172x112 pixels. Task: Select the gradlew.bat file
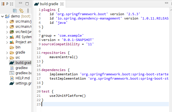pos(23,73)
